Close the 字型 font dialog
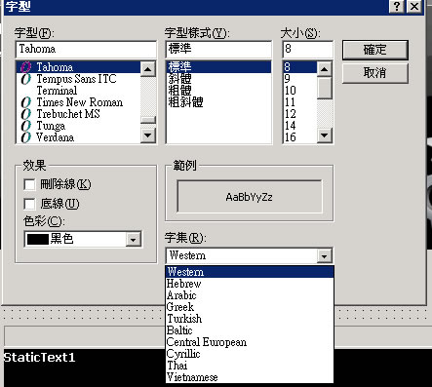 click(x=414, y=7)
